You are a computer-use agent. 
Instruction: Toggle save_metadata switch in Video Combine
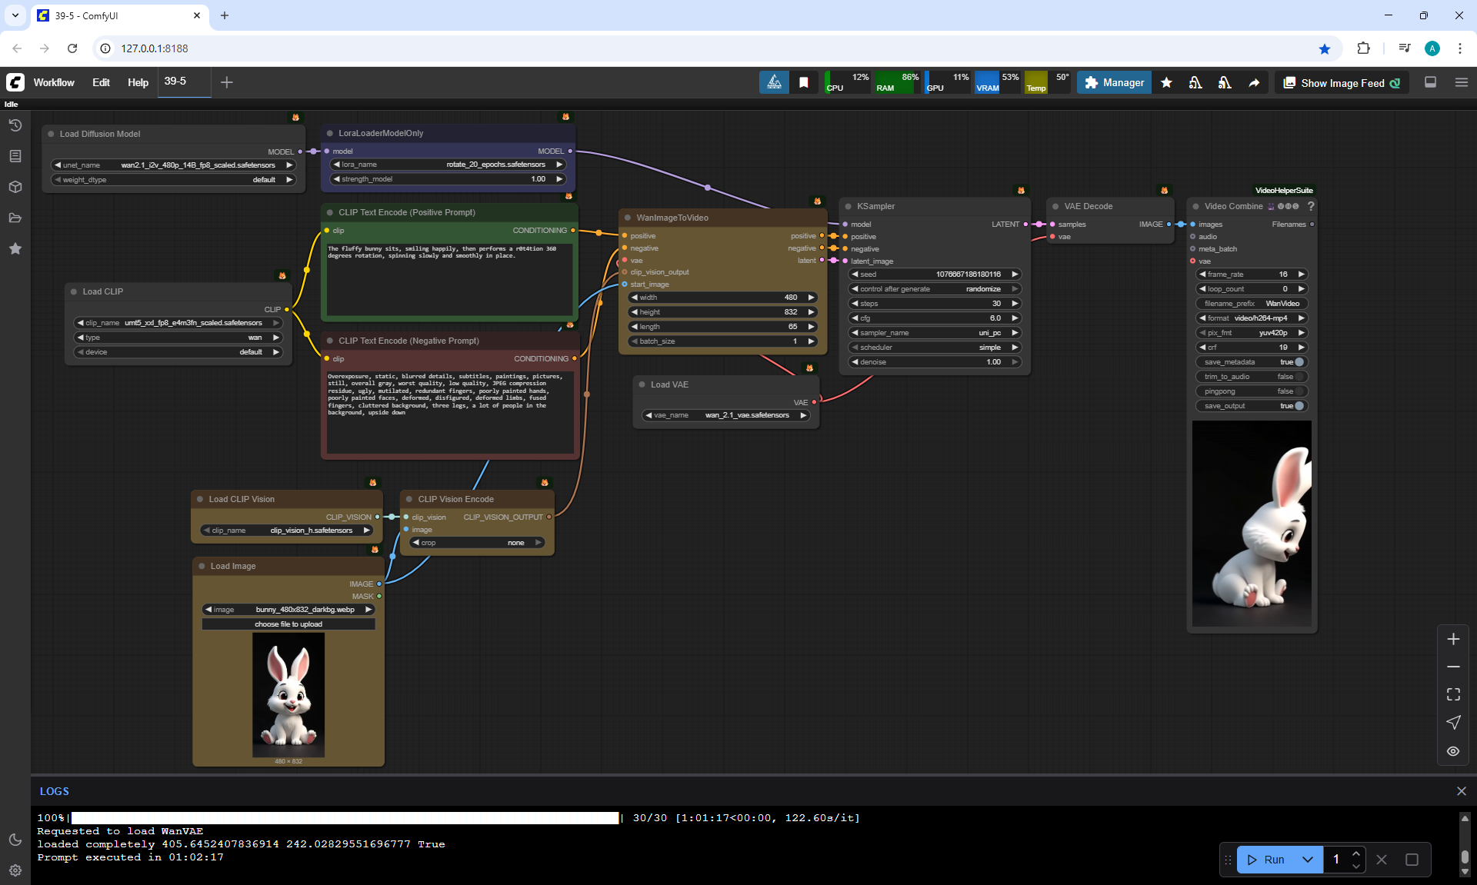[1299, 362]
